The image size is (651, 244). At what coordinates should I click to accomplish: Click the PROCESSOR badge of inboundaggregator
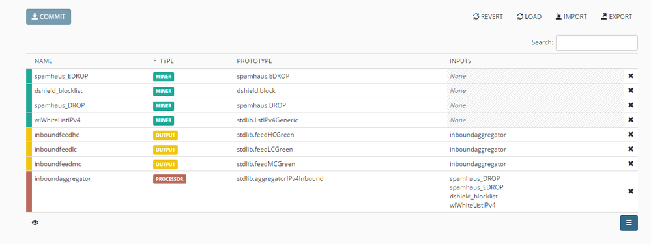click(x=169, y=179)
